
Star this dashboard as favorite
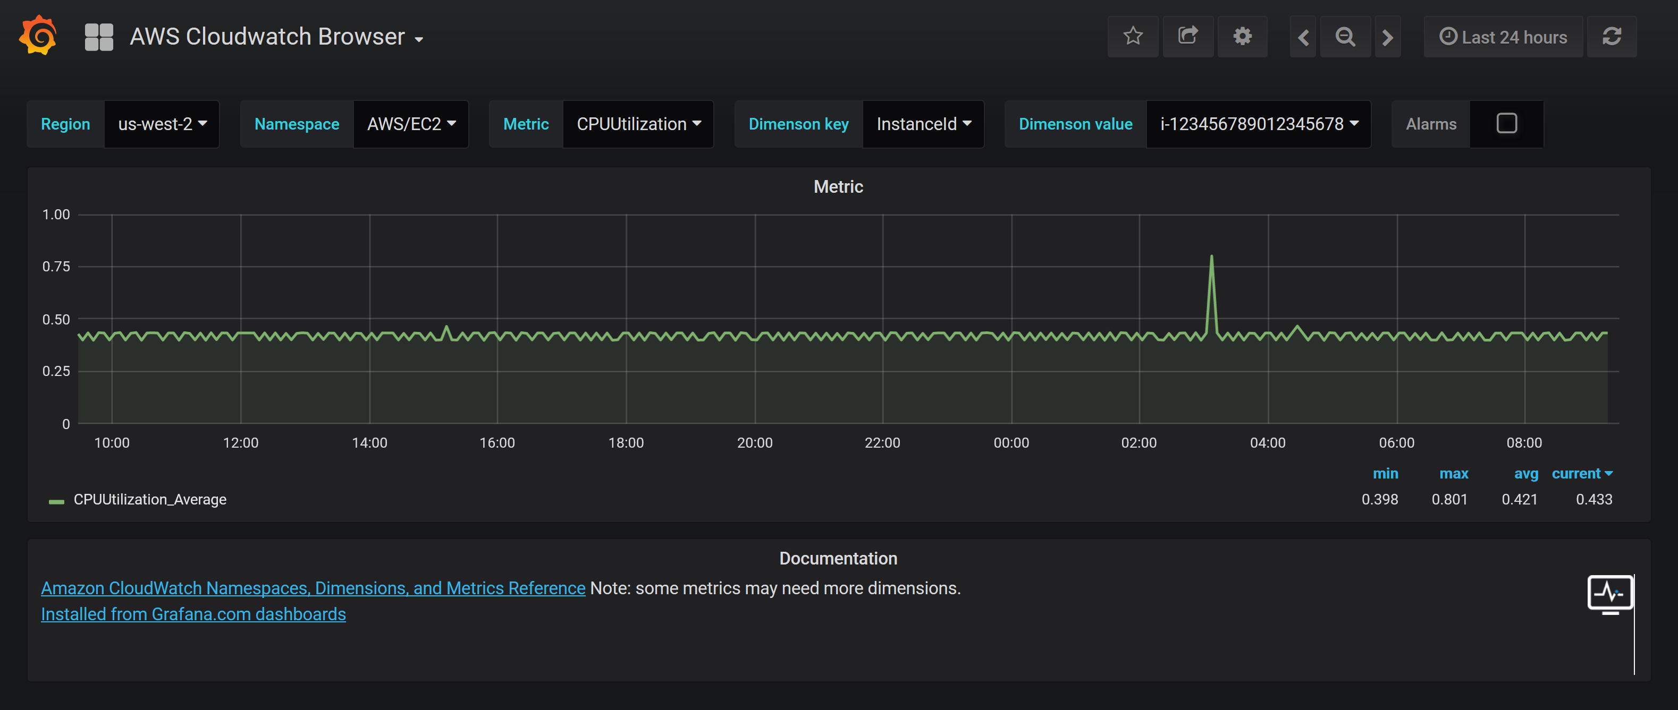[x=1133, y=37]
